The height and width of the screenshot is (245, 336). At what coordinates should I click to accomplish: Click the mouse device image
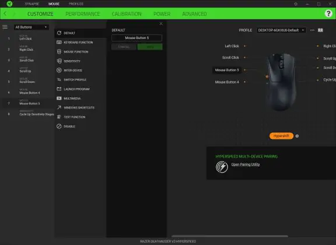point(281,82)
